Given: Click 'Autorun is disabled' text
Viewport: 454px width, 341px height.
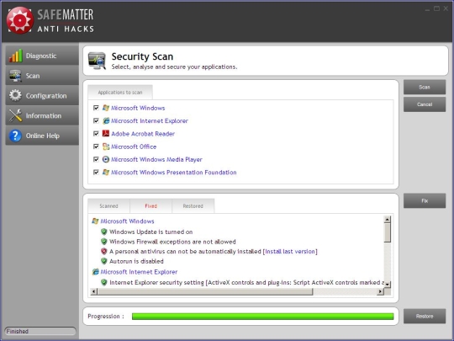Looking at the screenshot, I should pos(136,261).
